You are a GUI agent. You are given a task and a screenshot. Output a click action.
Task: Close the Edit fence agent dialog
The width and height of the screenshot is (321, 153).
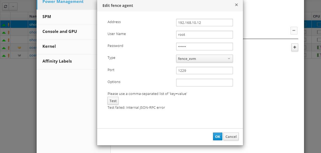point(236,5)
